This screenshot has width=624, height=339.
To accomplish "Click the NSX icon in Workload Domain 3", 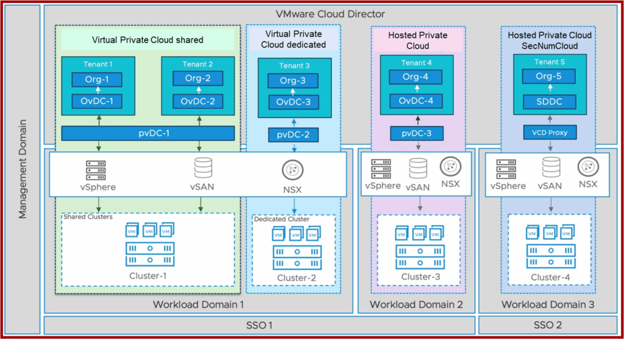I will click(587, 167).
